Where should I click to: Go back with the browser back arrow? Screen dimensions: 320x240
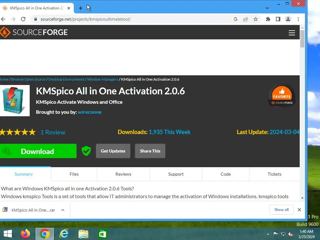click(3, 19)
